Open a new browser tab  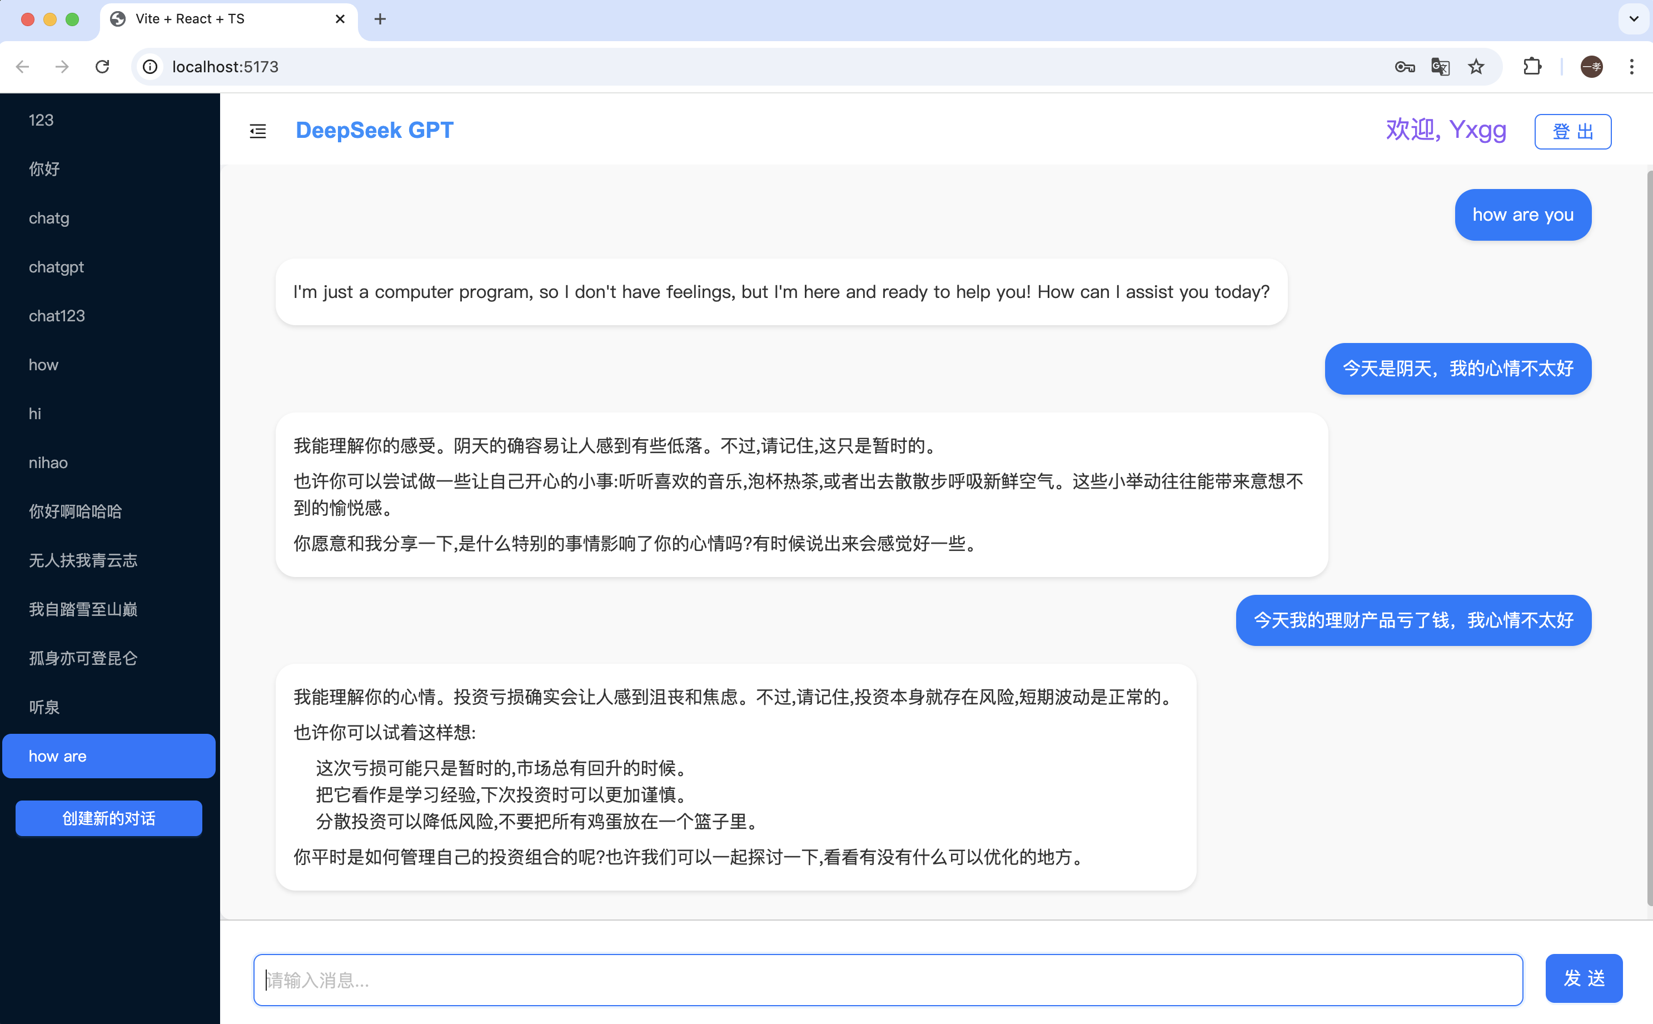pyautogui.click(x=380, y=19)
